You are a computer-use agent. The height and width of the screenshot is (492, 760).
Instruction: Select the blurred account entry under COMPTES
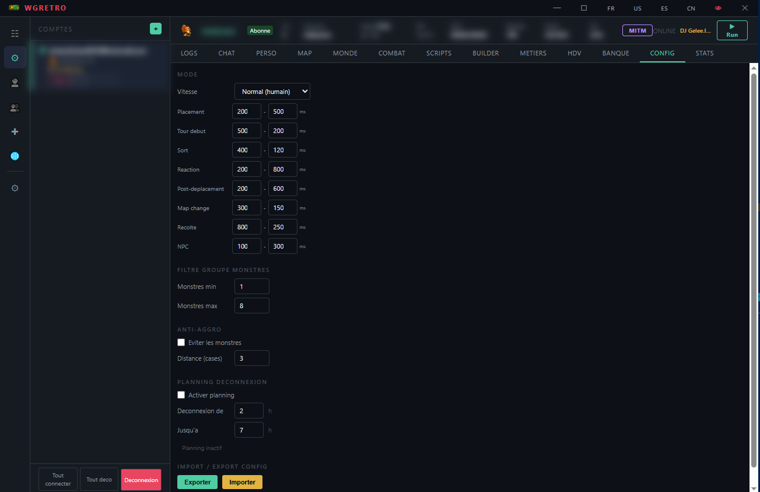(99, 65)
